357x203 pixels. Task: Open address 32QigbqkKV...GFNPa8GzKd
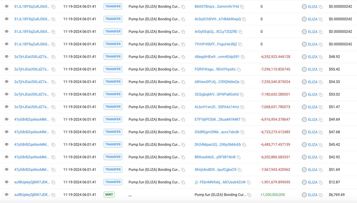point(217,94)
